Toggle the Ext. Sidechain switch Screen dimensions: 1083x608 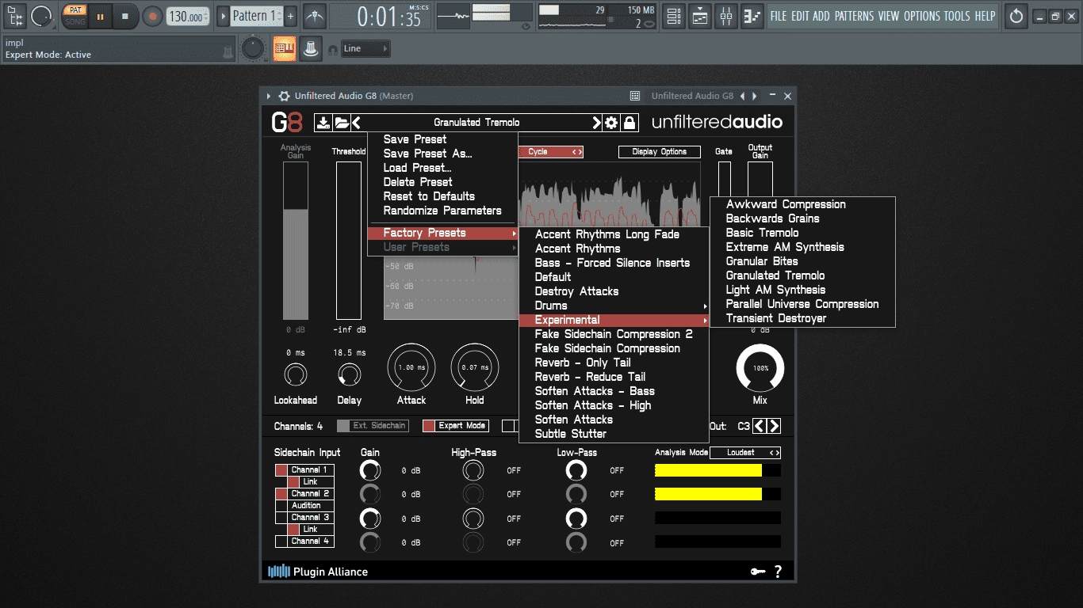pyautogui.click(x=373, y=426)
